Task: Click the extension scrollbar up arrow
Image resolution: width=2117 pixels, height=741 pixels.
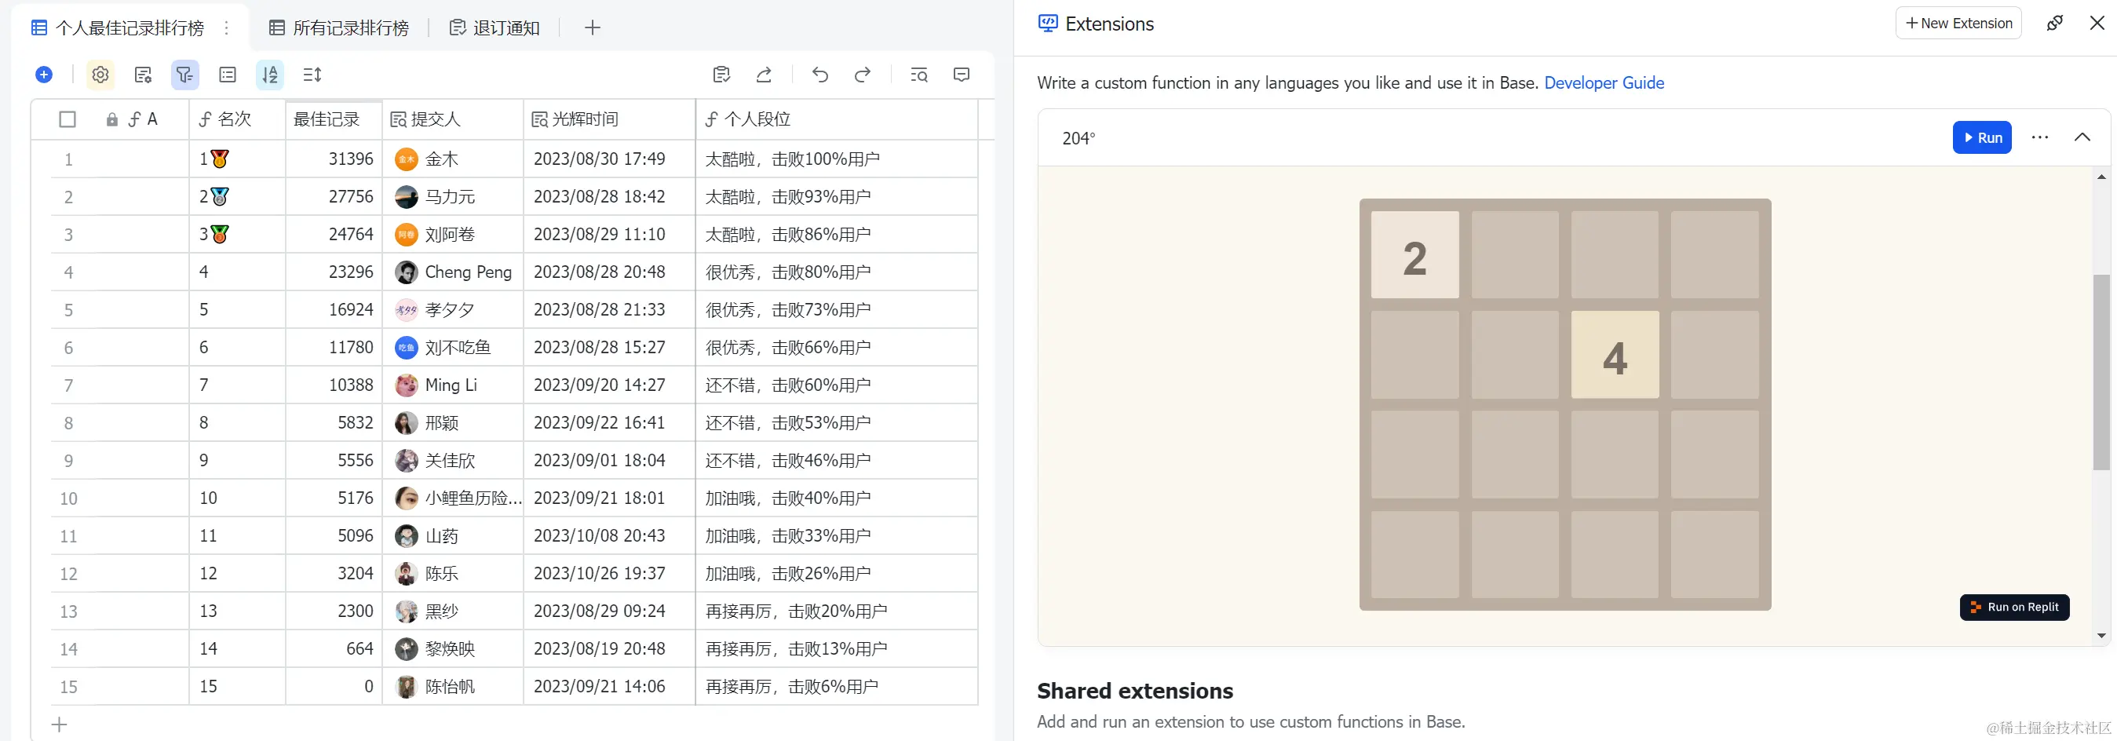Action: [x=2101, y=177]
